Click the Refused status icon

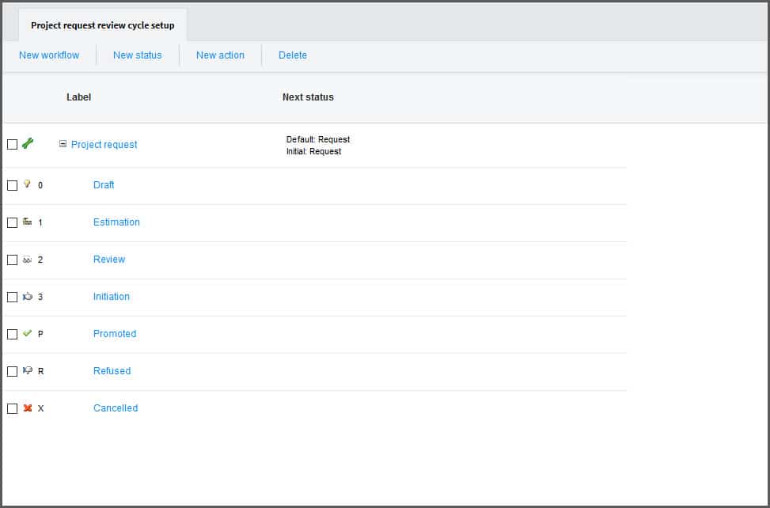(x=27, y=370)
